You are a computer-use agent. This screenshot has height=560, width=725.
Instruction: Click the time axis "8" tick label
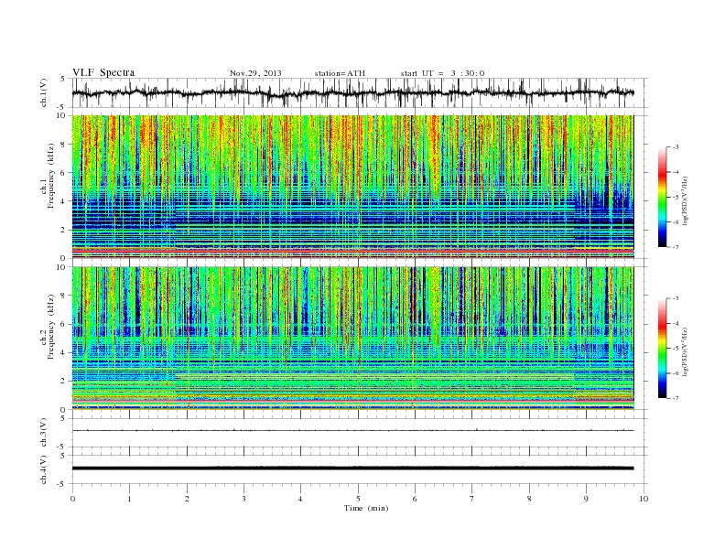529,499
